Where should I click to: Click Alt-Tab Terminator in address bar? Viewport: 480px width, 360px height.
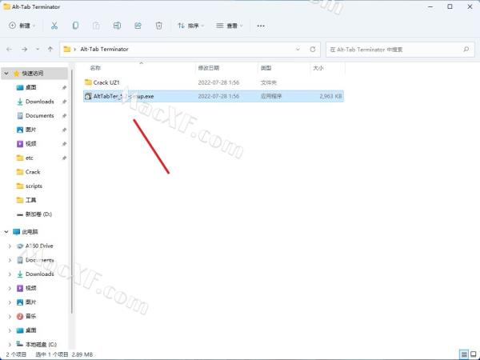click(104, 50)
